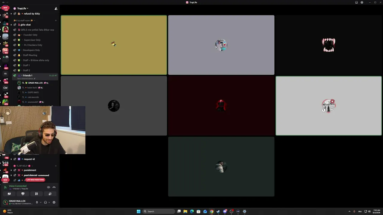Start an activity from voice panel
This screenshot has height=215, width=383.
click(x=37, y=194)
